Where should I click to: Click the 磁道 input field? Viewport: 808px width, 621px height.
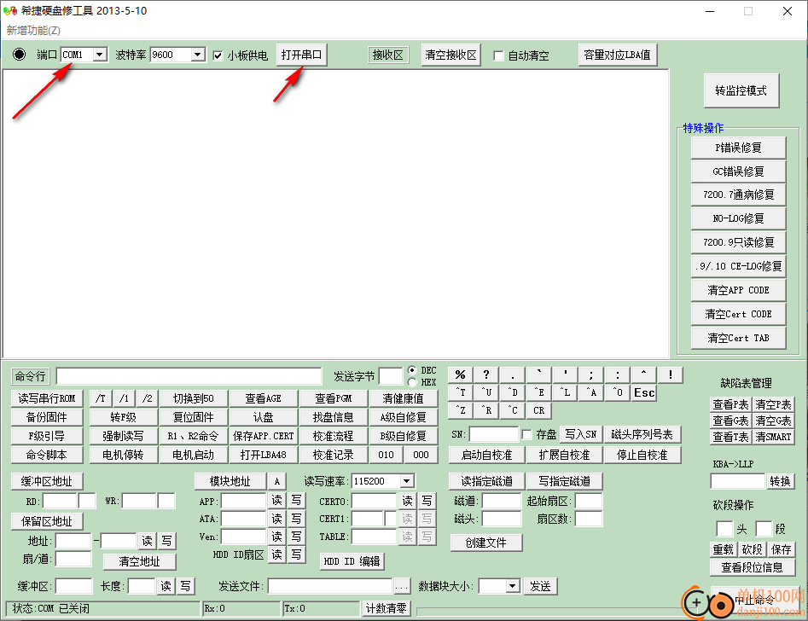pos(502,501)
